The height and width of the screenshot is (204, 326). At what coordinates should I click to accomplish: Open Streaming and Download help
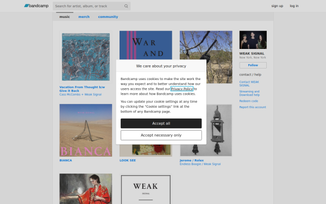[x=249, y=93]
